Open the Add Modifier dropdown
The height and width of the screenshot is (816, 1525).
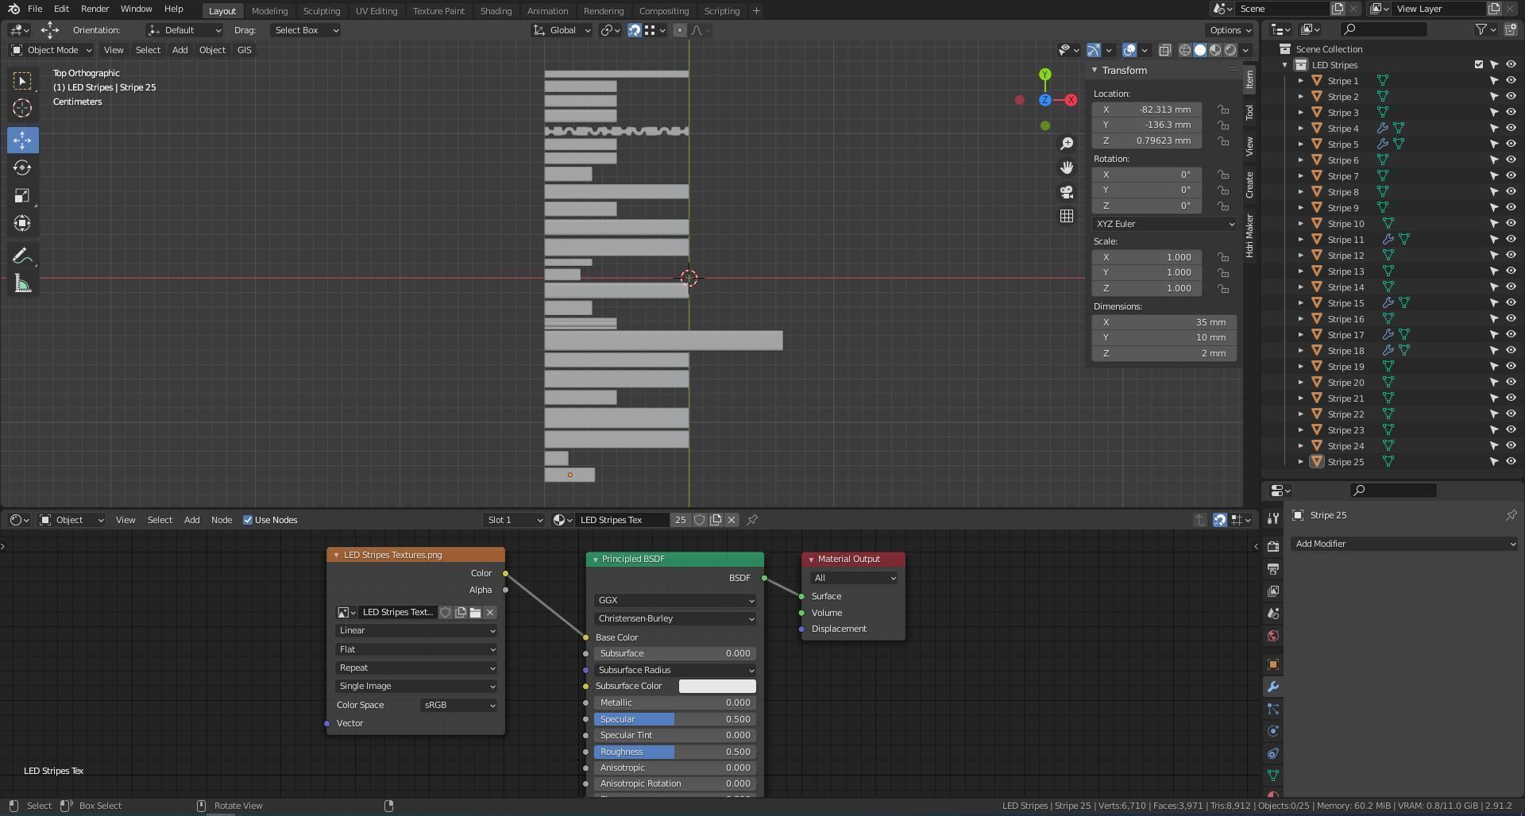[1404, 544]
